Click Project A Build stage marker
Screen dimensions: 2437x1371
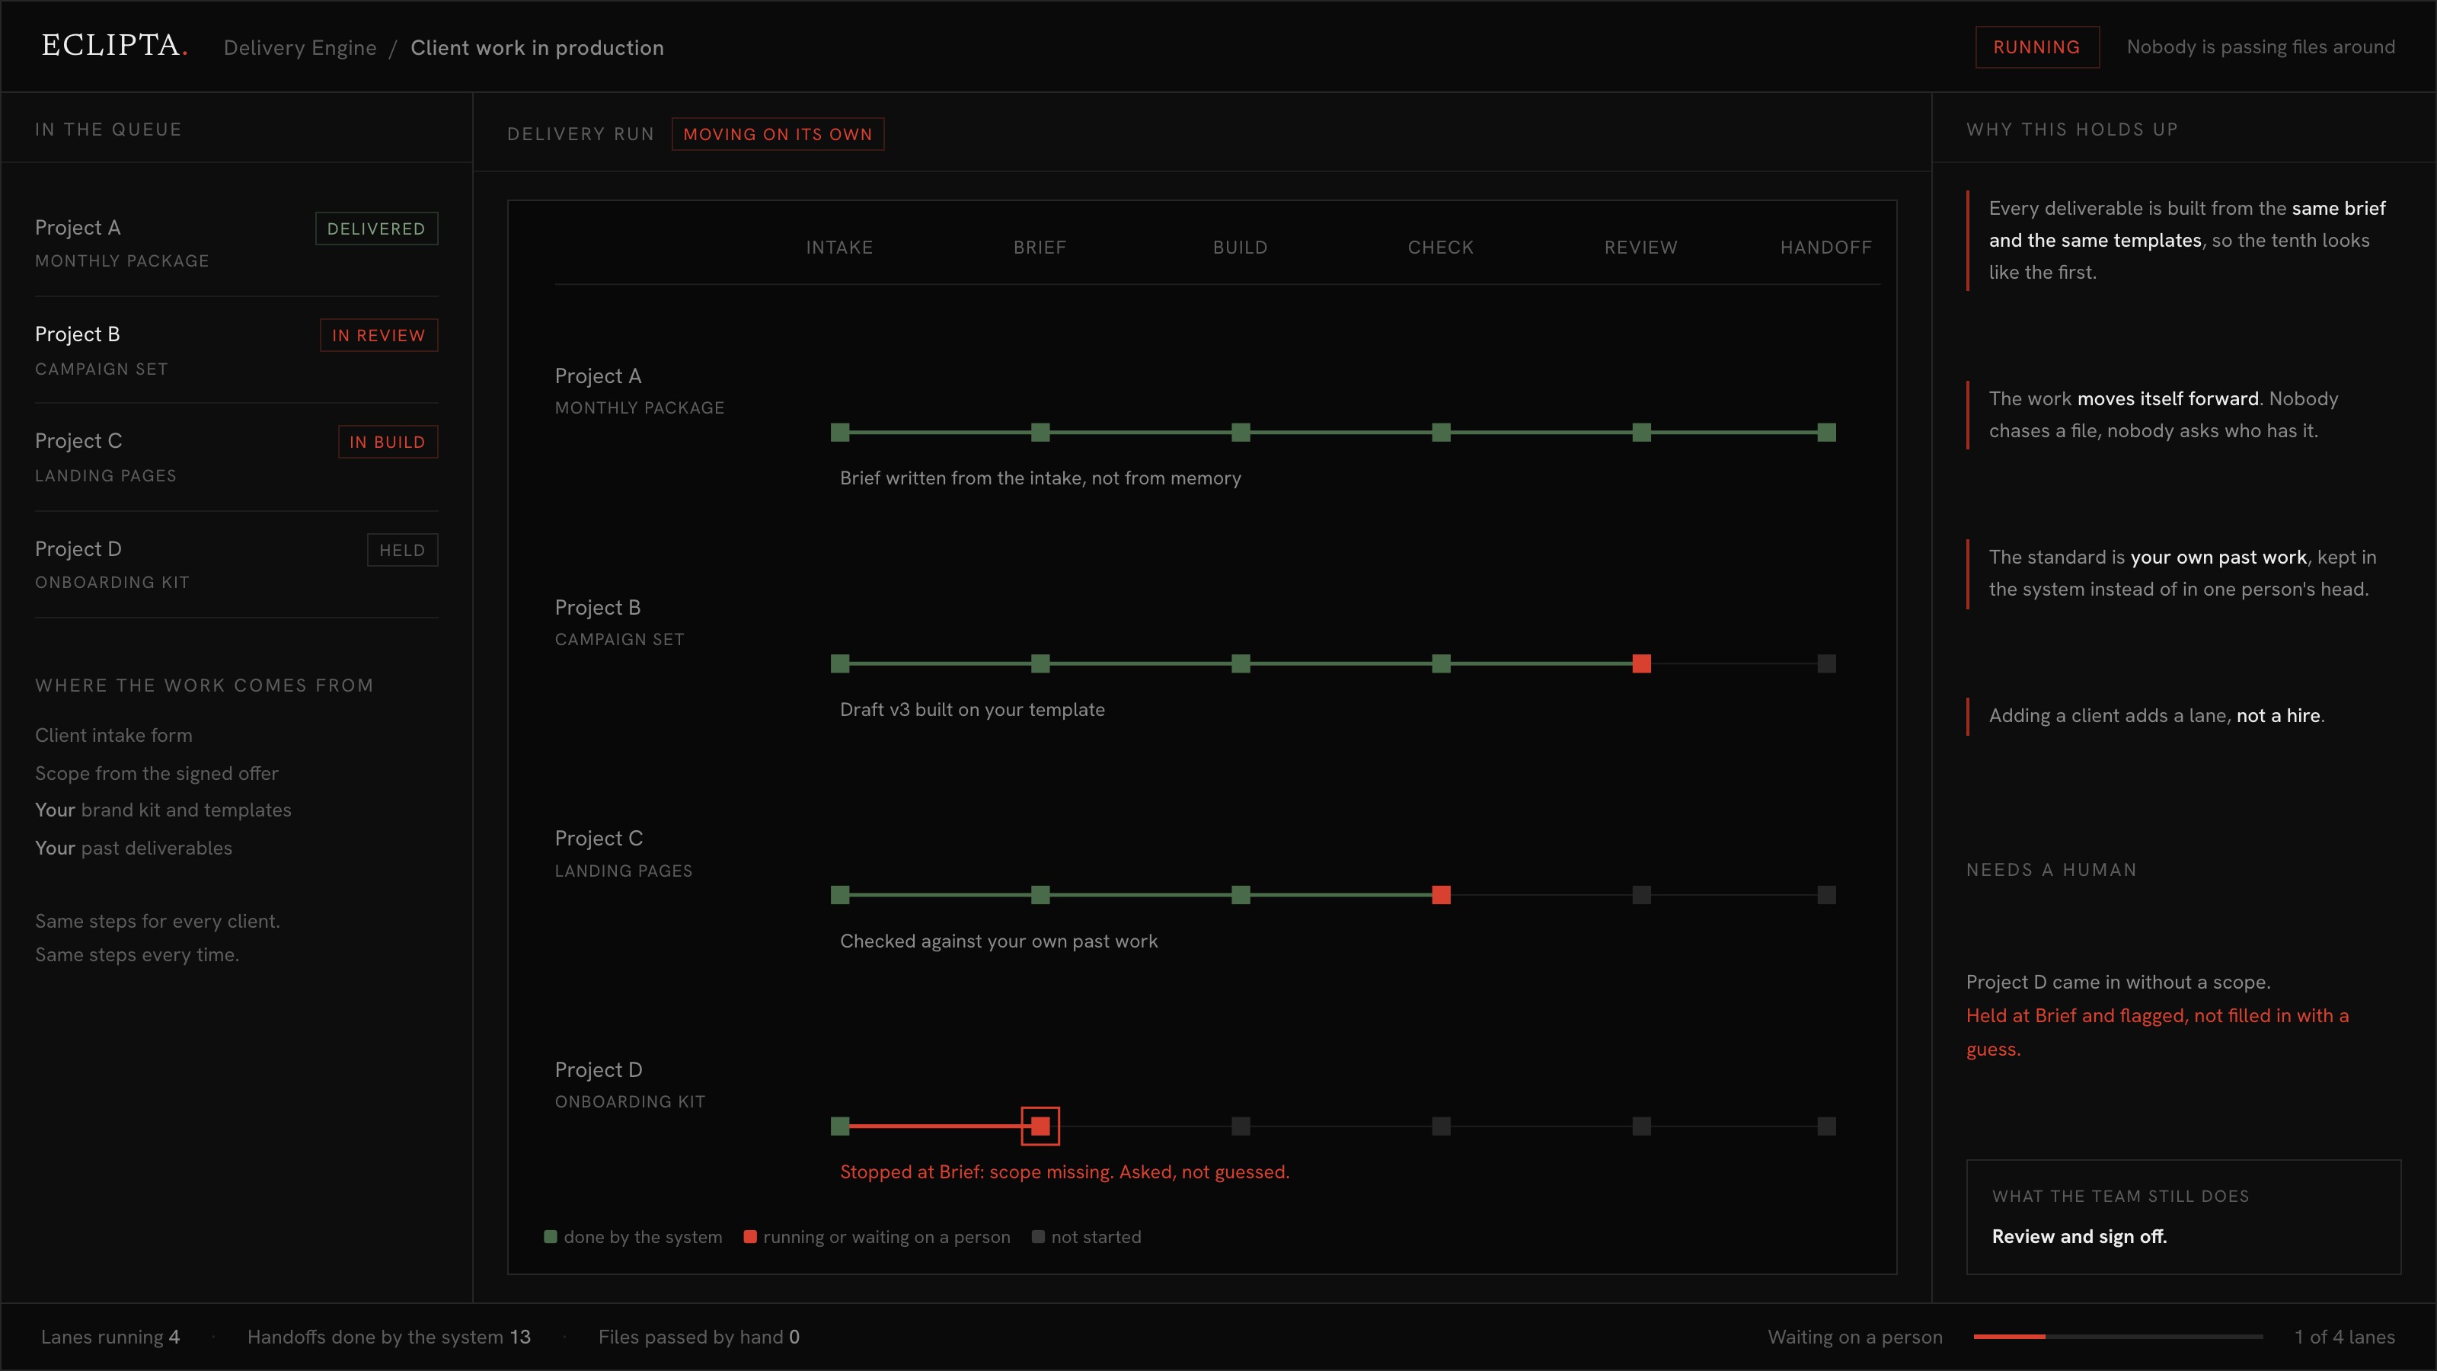(1241, 433)
